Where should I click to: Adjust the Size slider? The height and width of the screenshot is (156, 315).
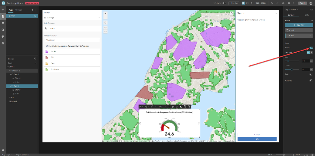(x=289, y=61)
